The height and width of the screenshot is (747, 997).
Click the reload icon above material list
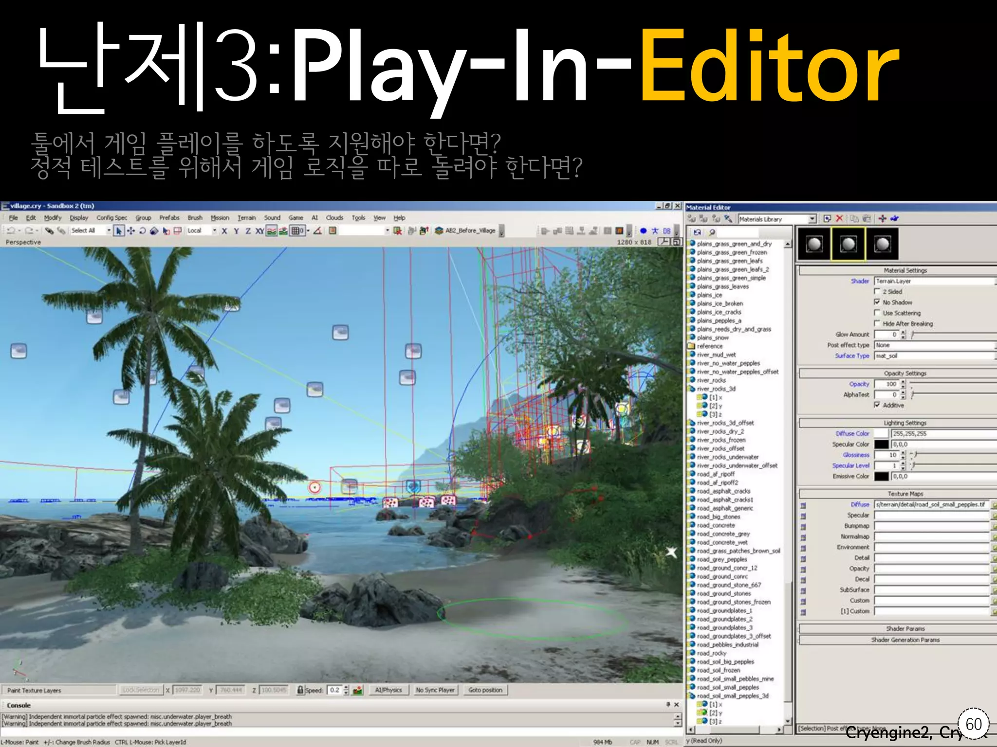tap(697, 232)
